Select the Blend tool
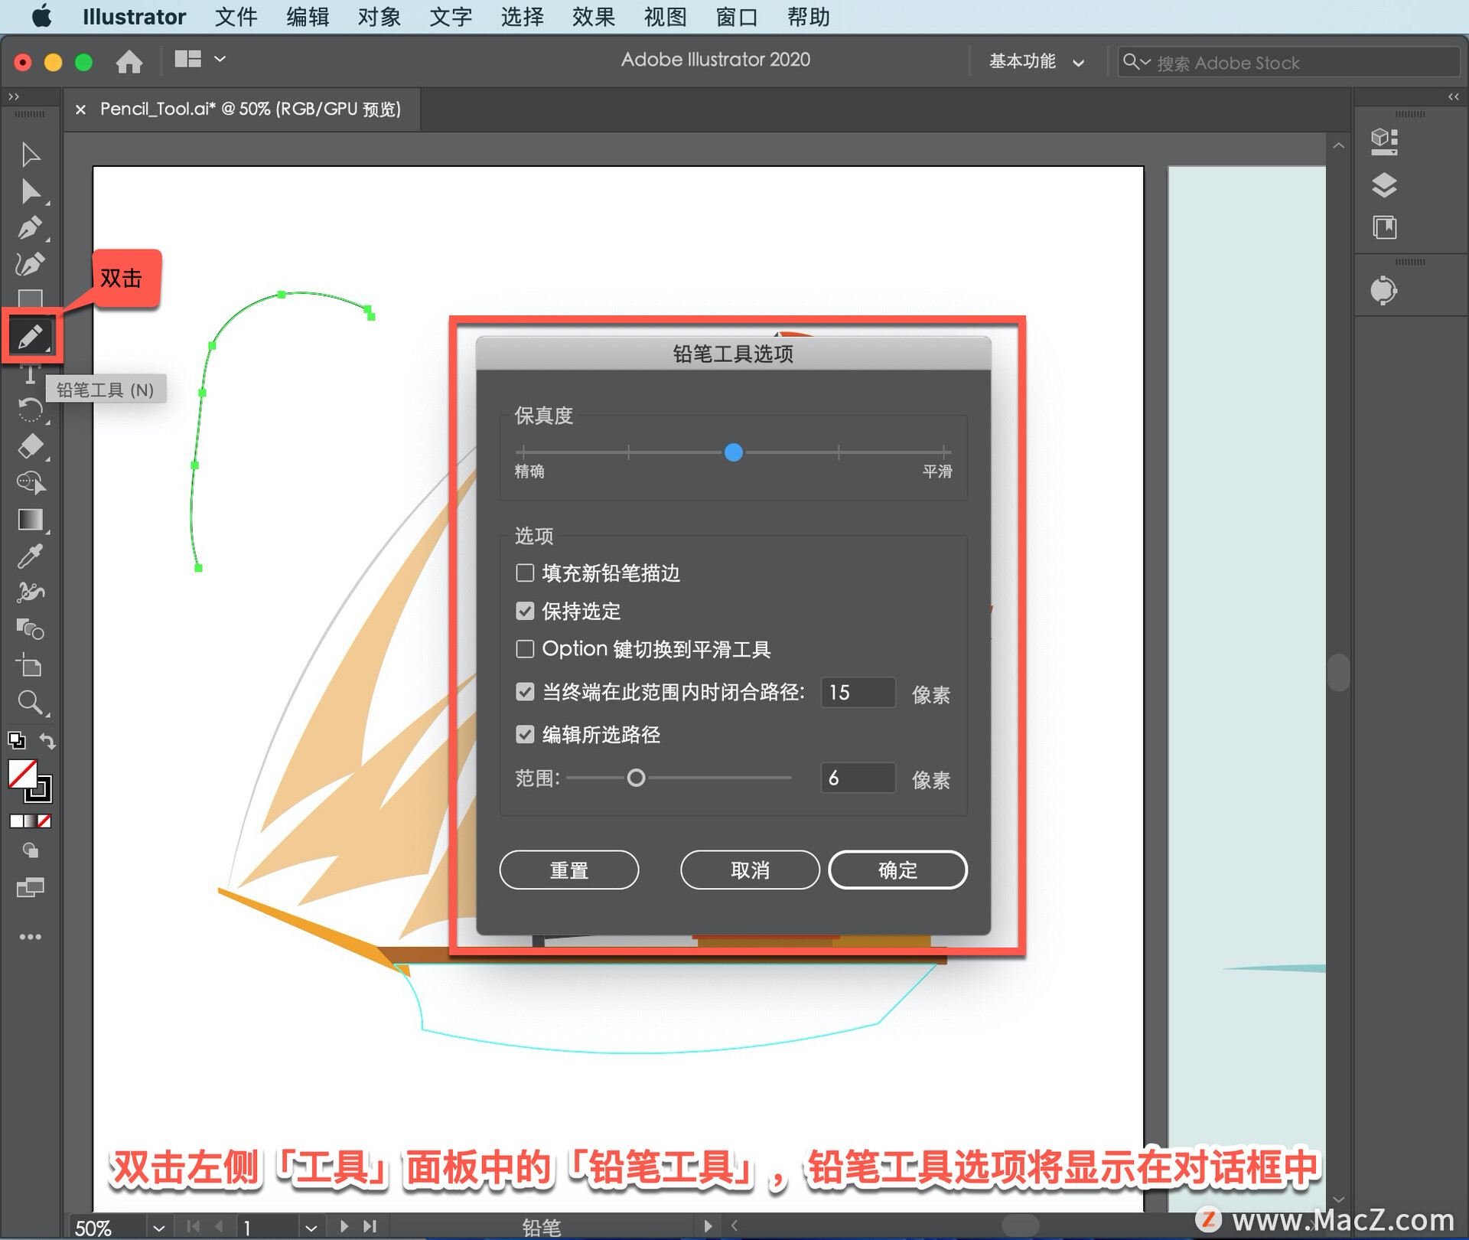This screenshot has width=1469, height=1240. 31,629
